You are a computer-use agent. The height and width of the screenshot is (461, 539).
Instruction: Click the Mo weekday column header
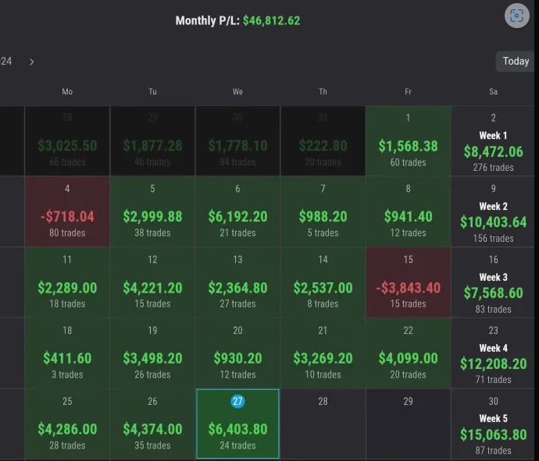[x=67, y=91]
